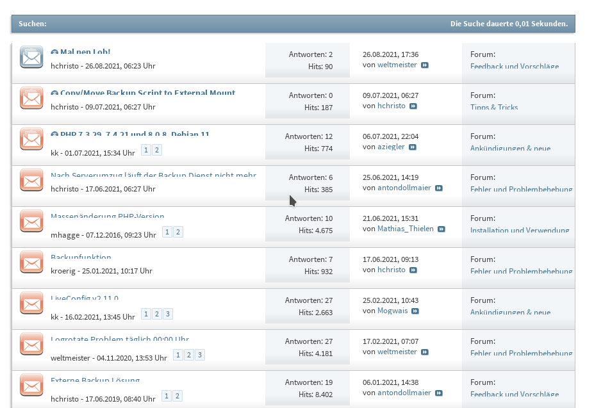The height and width of the screenshot is (408, 594).
Task: Open the thread Mal nen Lob!
Action: coord(85,51)
